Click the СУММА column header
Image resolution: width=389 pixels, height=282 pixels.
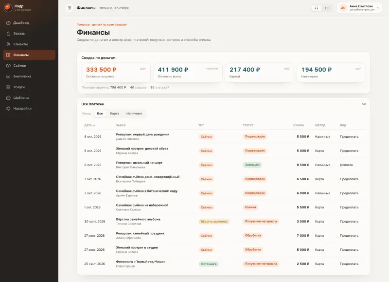[x=299, y=126]
